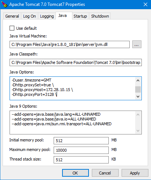Click the Tomcat feather icon in title bar

[4, 4]
